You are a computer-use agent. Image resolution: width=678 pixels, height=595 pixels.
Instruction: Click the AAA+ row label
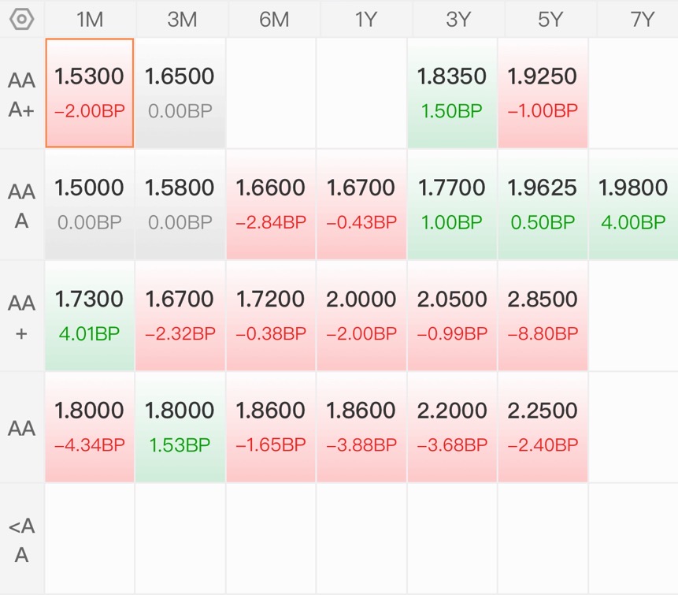tap(21, 95)
